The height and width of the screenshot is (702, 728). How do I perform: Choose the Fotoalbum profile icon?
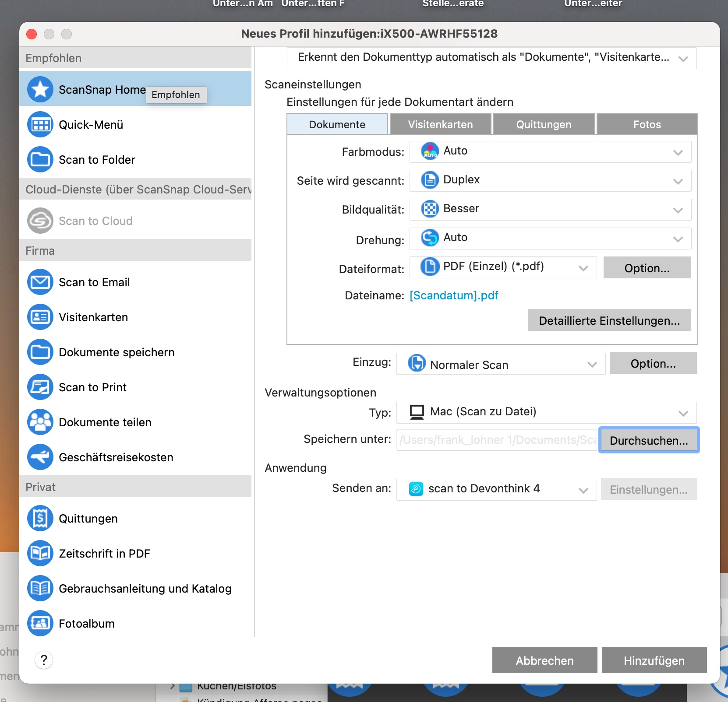coord(40,624)
